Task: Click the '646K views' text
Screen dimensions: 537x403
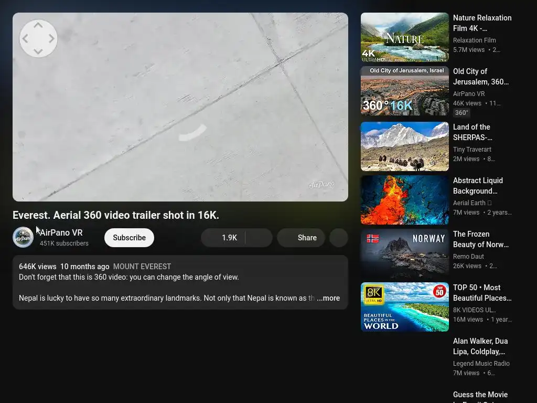Action: point(38,267)
